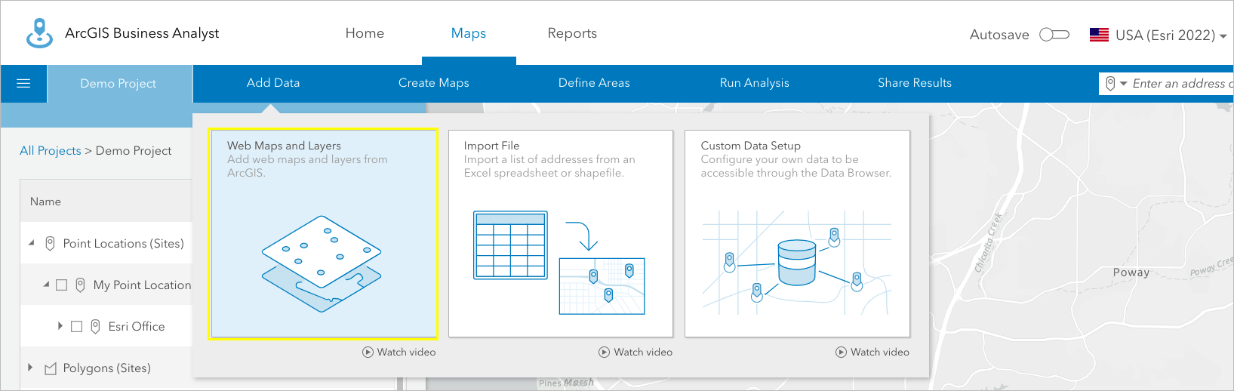
Task: Open the Run Analysis menu
Action: pos(755,83)
